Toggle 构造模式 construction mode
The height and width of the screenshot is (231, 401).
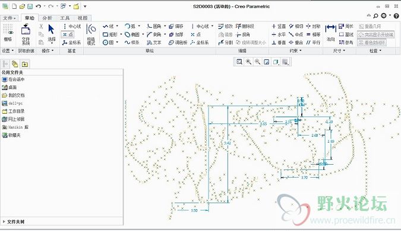click(x=91, y=34)
